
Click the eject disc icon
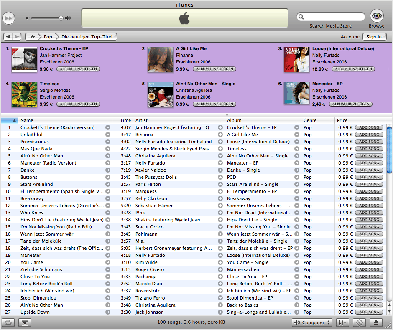pyautogui.click(x=376, y=322)
